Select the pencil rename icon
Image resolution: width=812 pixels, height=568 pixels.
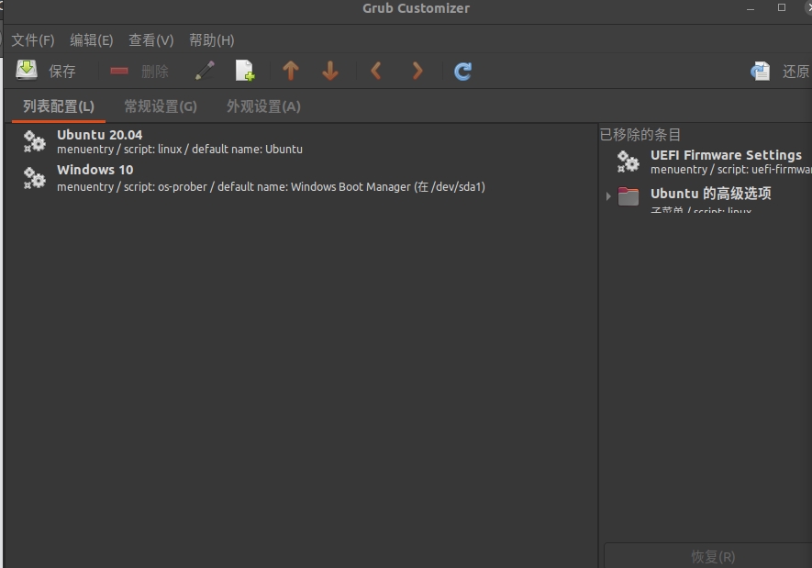[x=203, y=70]
